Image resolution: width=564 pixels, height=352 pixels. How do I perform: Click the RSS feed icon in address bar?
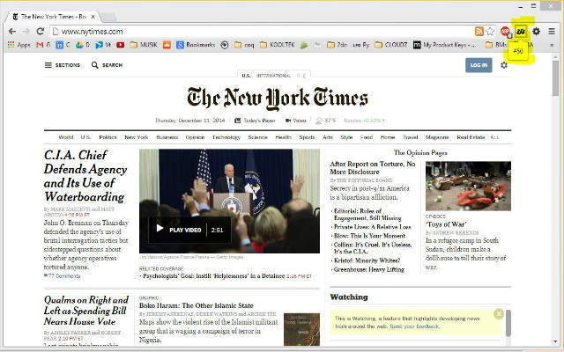(x=479, y=32)
